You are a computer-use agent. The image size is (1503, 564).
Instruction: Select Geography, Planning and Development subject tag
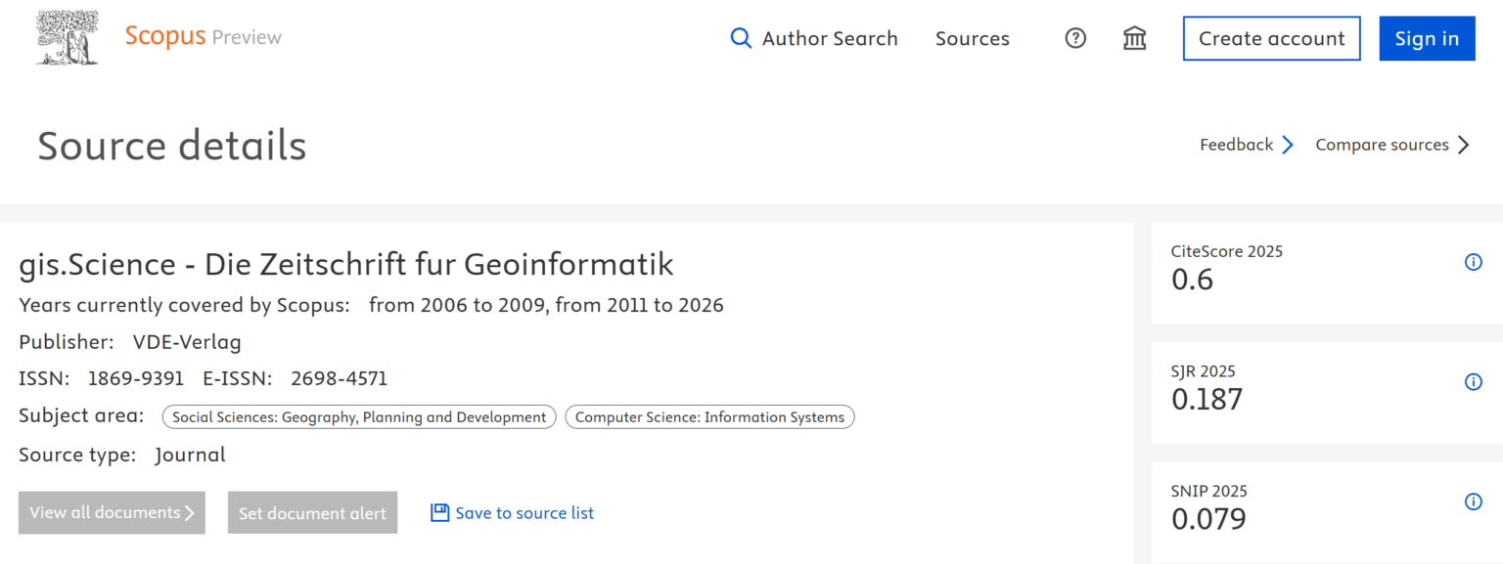click(x=359, y=417)
